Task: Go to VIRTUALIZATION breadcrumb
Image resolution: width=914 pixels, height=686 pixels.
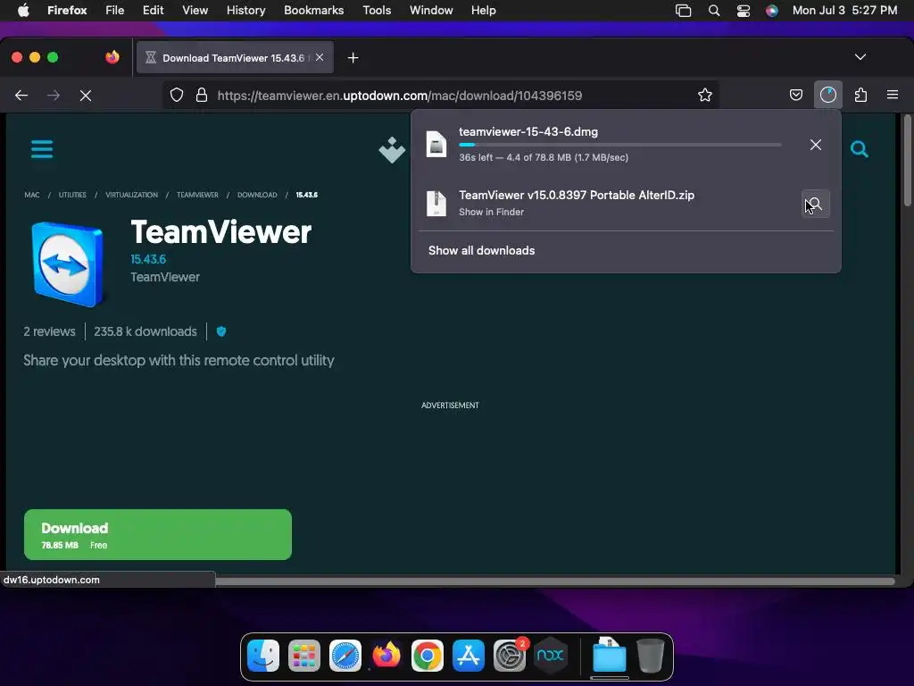Action: [x=132, y=195]
